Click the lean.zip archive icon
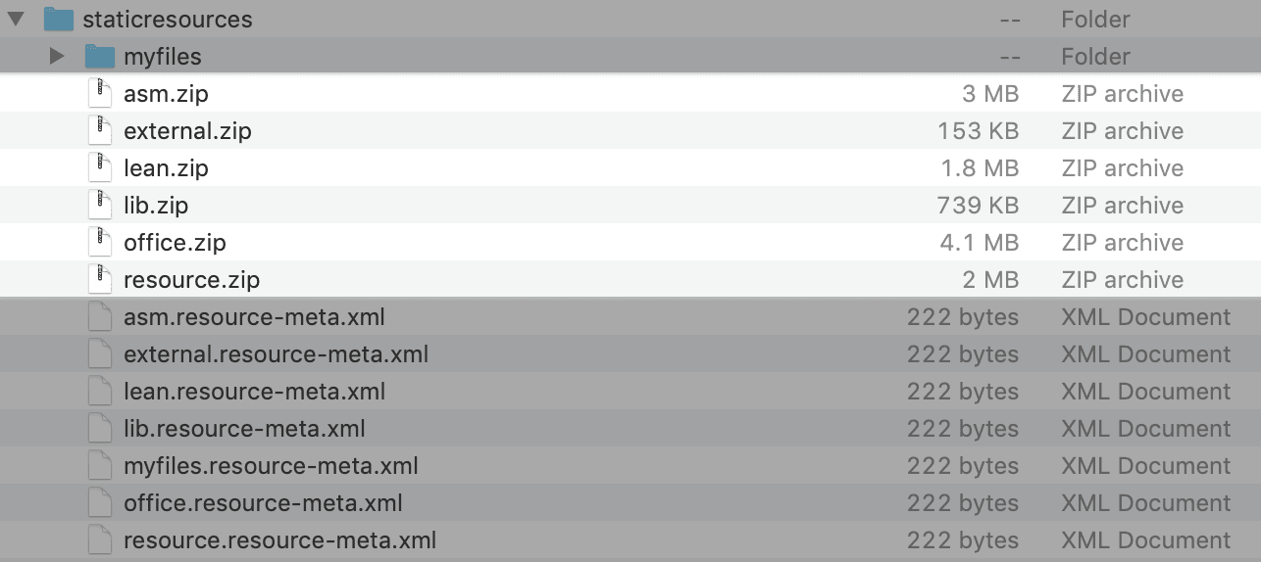The height and width of the screenshot is (562, 1261). tap(99, 168)
